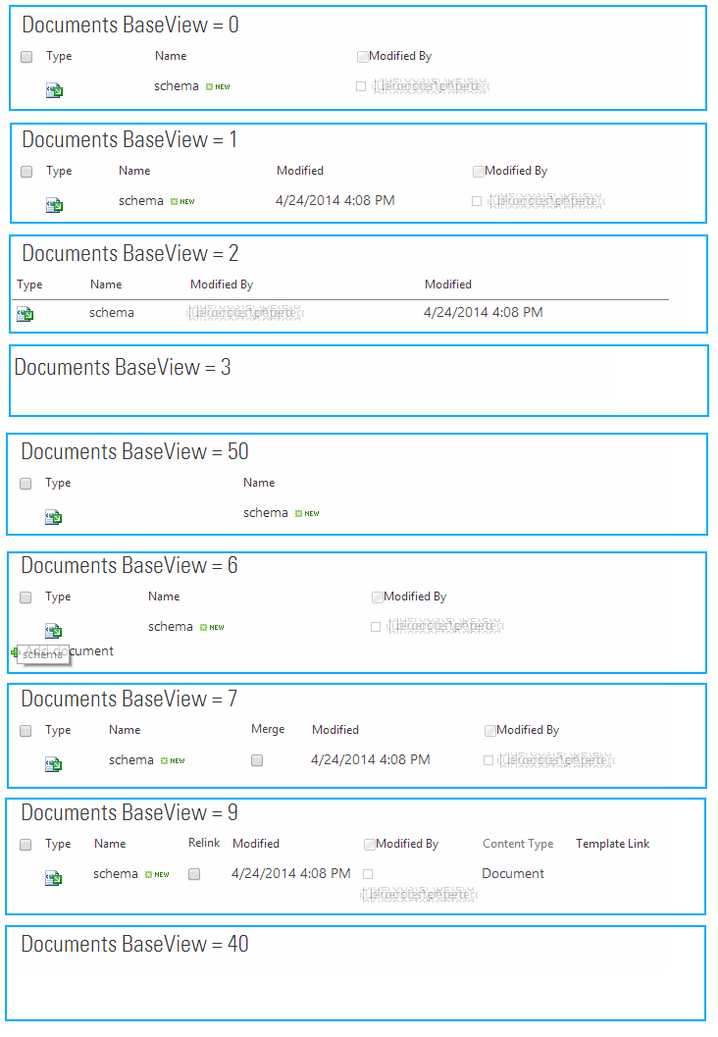Click Documents BaseView = 1 title
The width and height of the screenshot is (718, 1037).
129,140
